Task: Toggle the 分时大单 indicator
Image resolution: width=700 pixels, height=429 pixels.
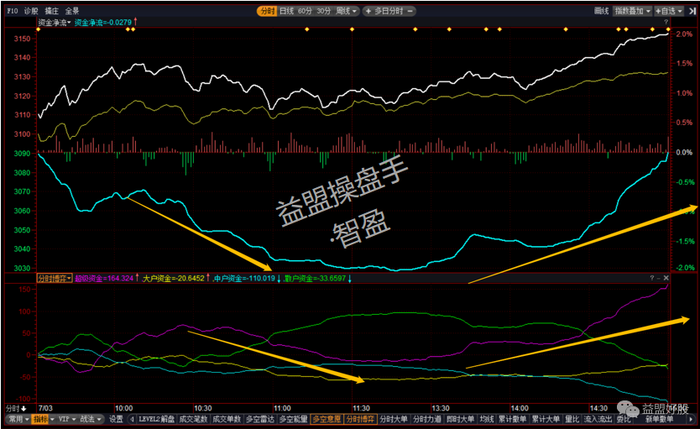Action: 392,418
